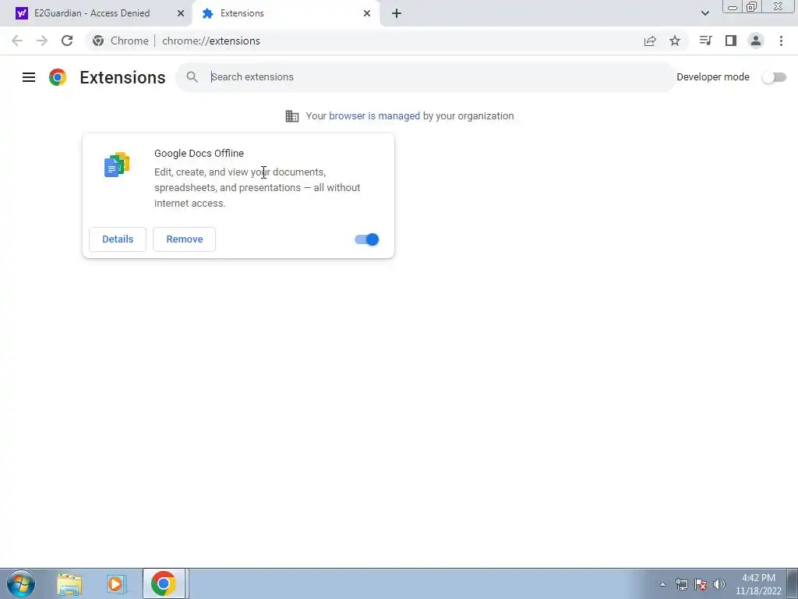Click the managed organization building icon
Image resolution: width=798 pixels, height=599 pixels.
point(292,116)
